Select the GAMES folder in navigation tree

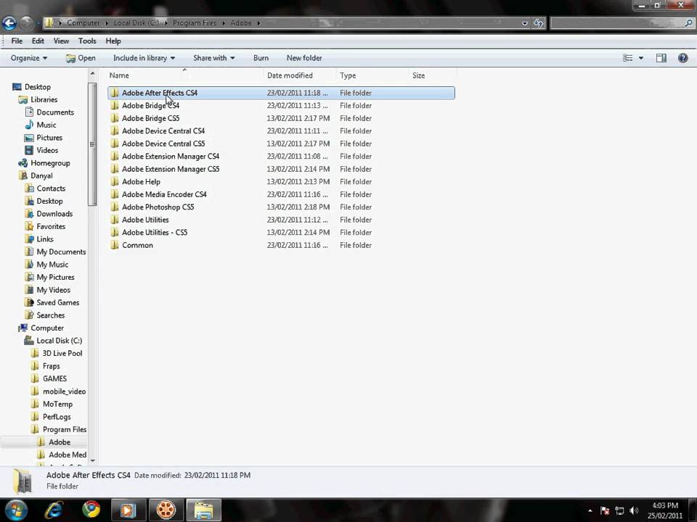click(54, 378)
